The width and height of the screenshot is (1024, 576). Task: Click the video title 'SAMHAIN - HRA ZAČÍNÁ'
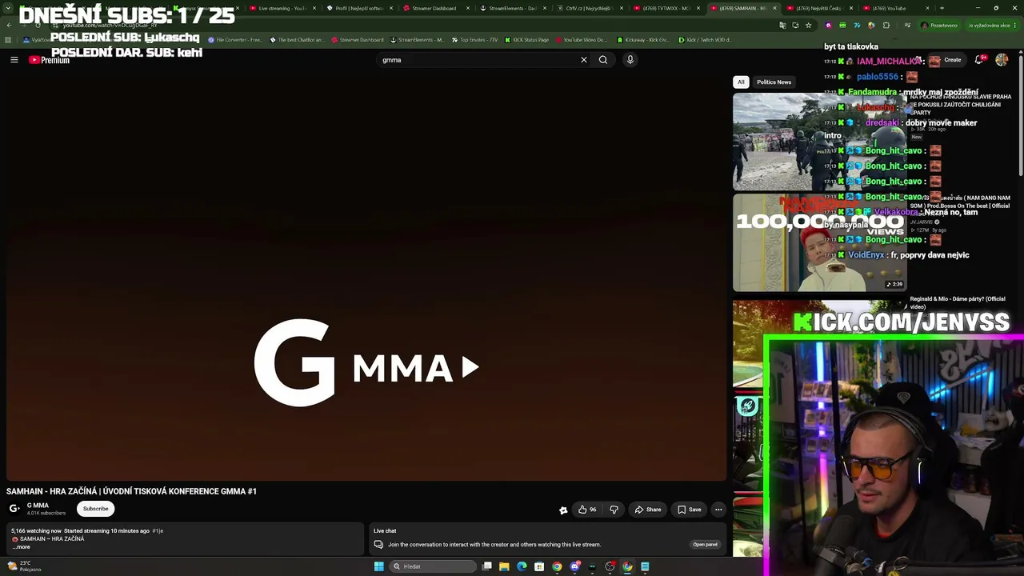click(x=131, y=491)
